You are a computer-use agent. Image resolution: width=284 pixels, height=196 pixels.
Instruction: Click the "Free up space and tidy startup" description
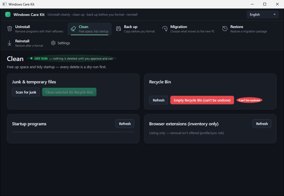(x=57, y=67)
